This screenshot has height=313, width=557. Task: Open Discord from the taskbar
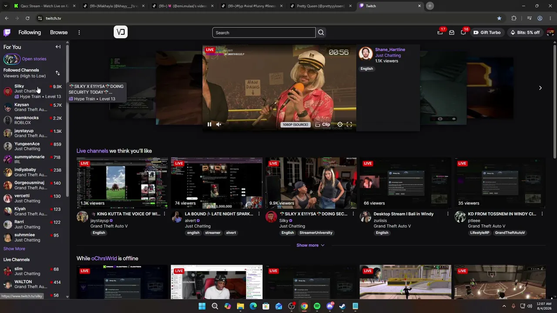(x=330, y=306)
